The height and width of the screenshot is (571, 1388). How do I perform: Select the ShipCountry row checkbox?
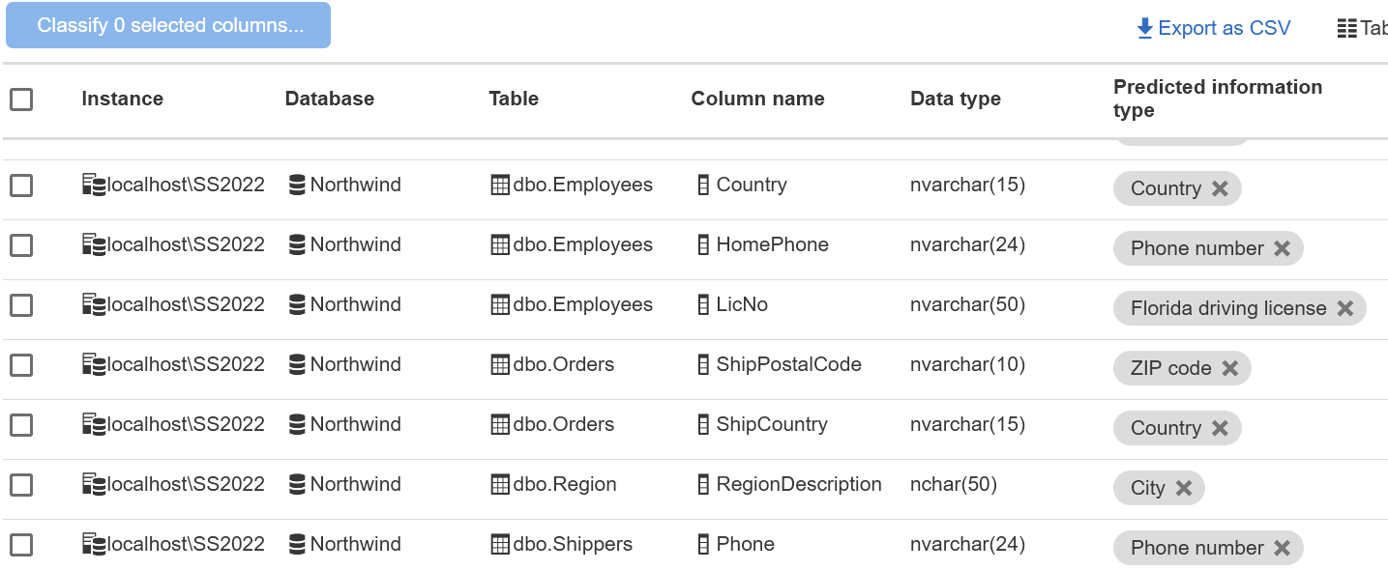tap(21, 425)
